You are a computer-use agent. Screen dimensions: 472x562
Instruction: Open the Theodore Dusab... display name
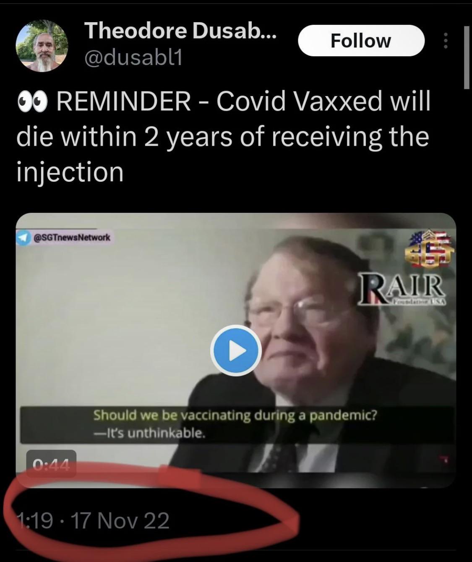[x=180, y=31]
